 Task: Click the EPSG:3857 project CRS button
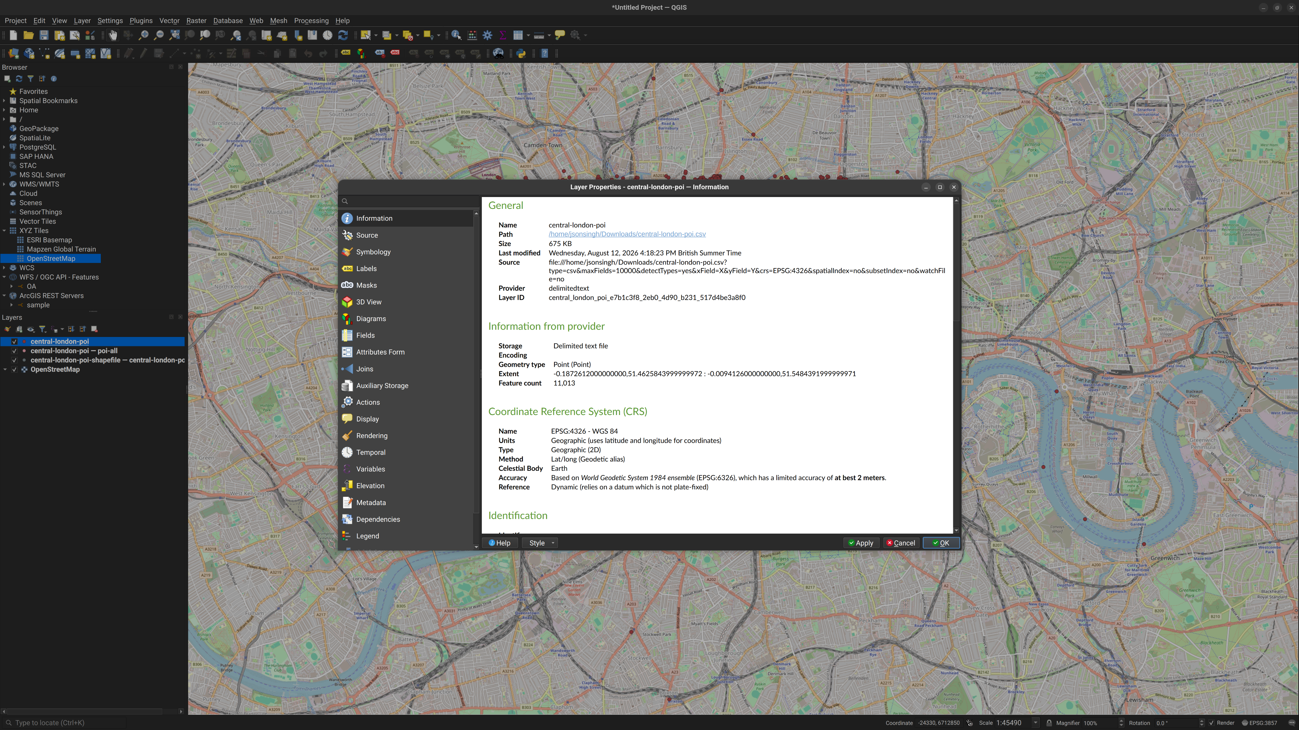[1259, 723]
